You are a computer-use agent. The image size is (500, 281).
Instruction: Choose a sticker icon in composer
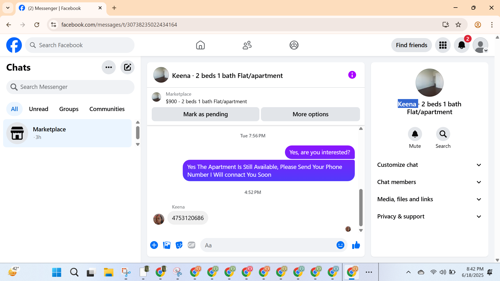(x=179, y=245)
